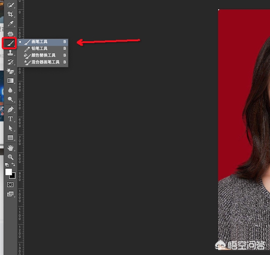The image size is (270, 255).
Task: Choose the Spot Healing Brush tool
Action: (x=11, y=33)
